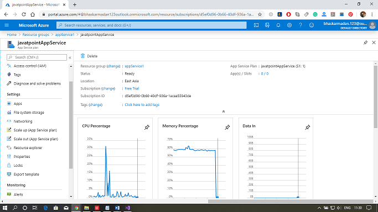Open the Windows Start menu

point(5,208)
